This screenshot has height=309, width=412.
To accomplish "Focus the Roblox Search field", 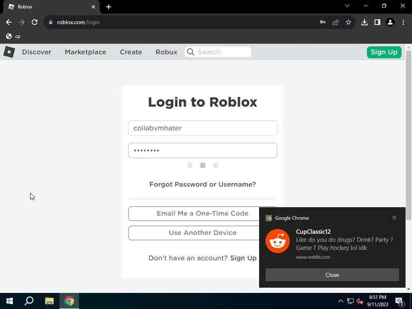I will [x=218, y=52].
